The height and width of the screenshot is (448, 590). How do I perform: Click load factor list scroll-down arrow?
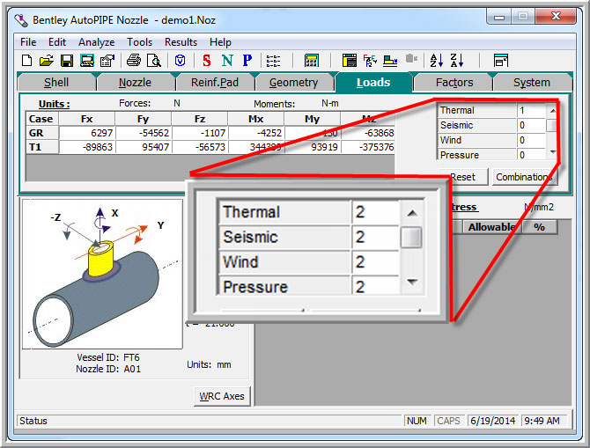[552, 152]
